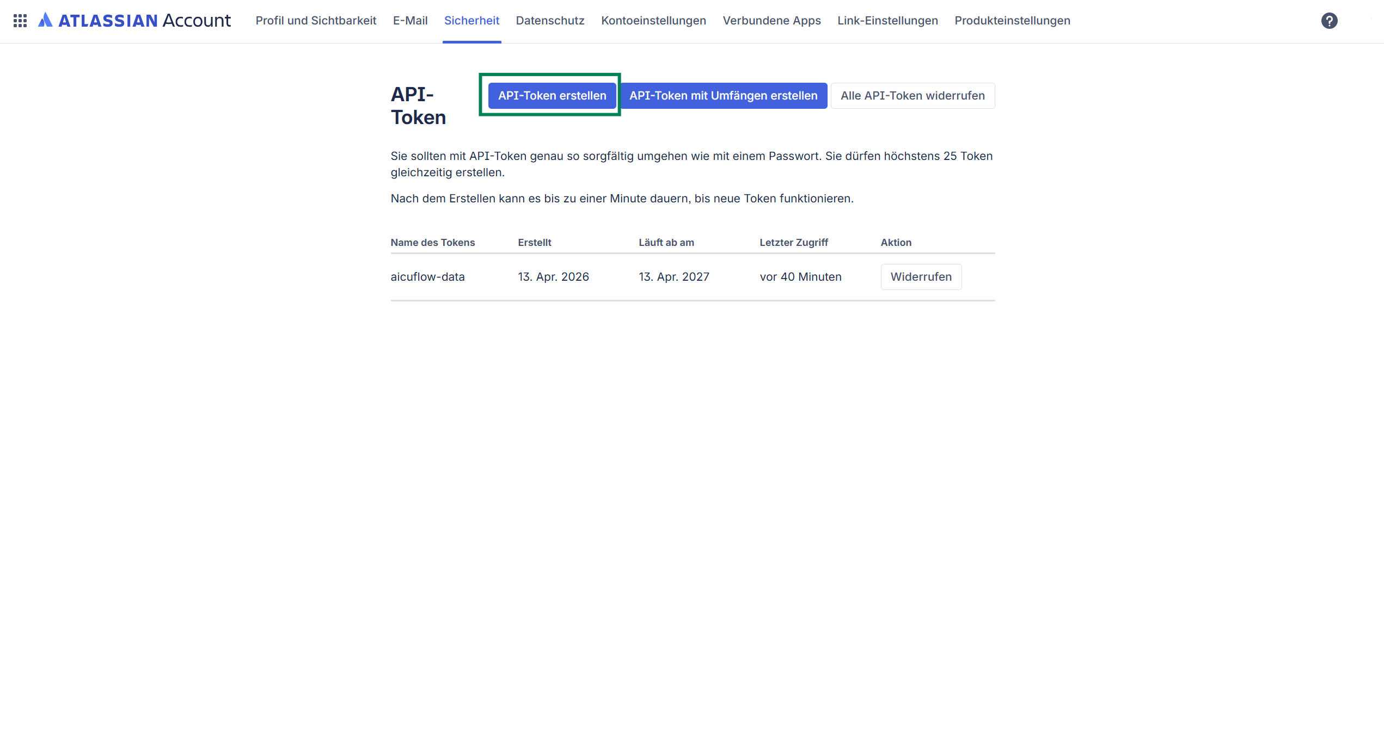
Task: Click the Erstellt column header
Action: click(534, 243)
